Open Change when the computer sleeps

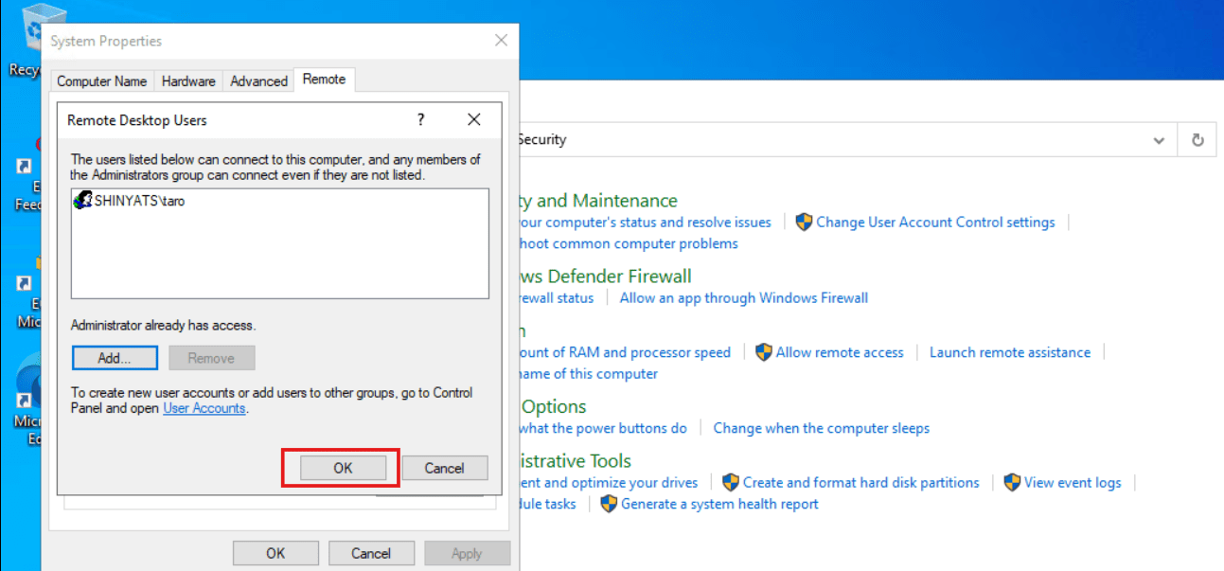[822, 428]
